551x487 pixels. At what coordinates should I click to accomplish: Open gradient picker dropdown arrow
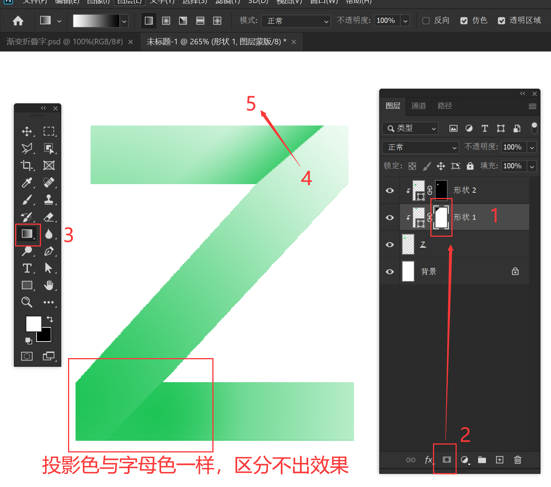tap(124, 21)
